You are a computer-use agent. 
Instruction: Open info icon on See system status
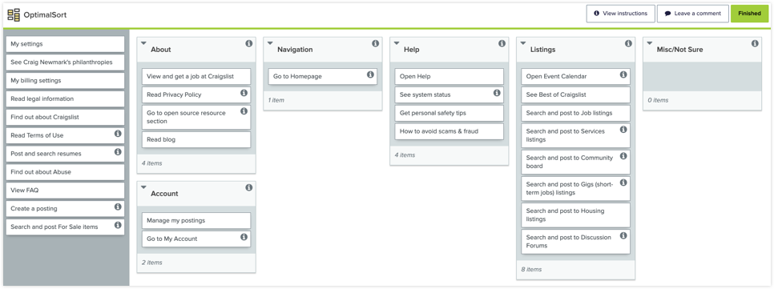point(497,93)
